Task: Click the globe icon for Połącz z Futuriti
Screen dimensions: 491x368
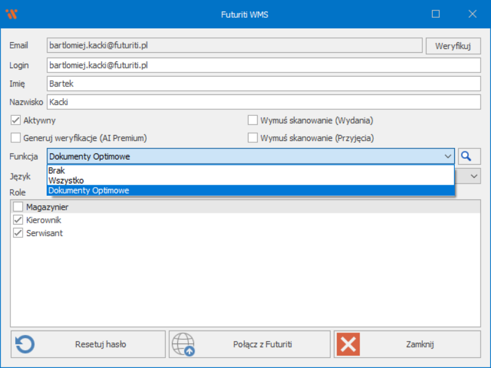Action: tap(183, 344)
